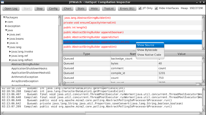This screenshot has width=206, height=115.
Task: Expand the java.lang.invoke package
Action: pos(10,52)
